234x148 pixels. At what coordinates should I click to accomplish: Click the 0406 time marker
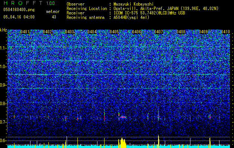pos(137,32)
